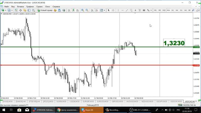Open the Окно menu
This screenshot has width=201, height=113.
pyautogui.click(x=47, y=7)
